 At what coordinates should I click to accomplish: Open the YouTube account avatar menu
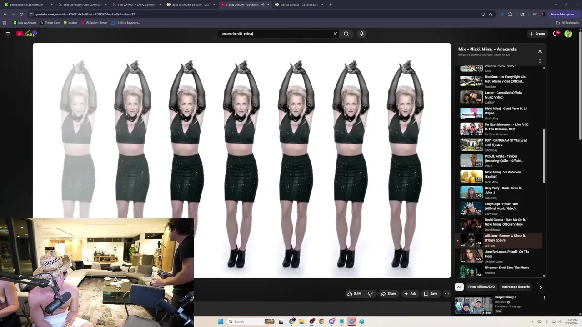(x=568, y=34)
